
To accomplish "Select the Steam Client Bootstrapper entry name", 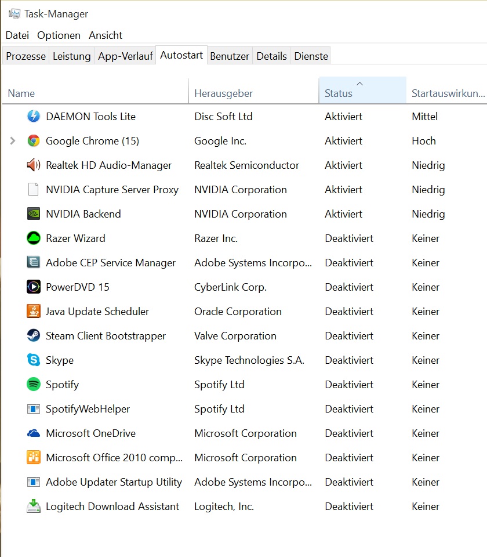I will tap(106, 336).
